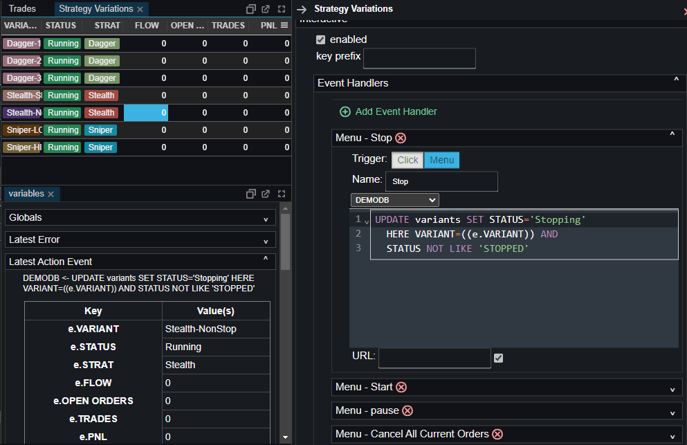Screen dimensions: 687x445
Task: Select the Menu trigger option
Action: tap(441, 160)
